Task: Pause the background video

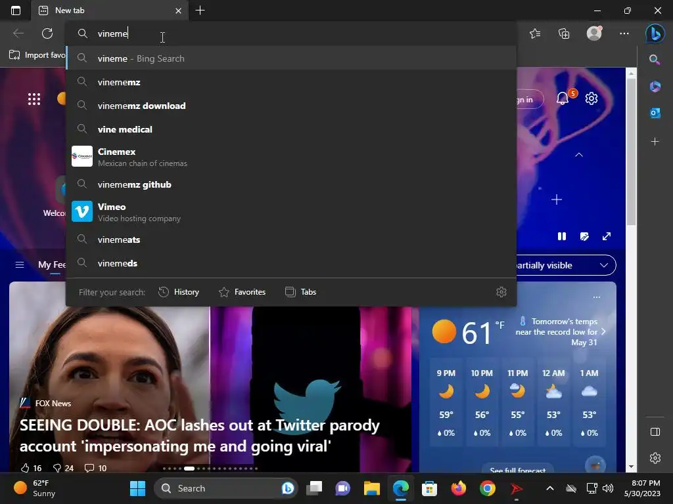Action: 561,236
